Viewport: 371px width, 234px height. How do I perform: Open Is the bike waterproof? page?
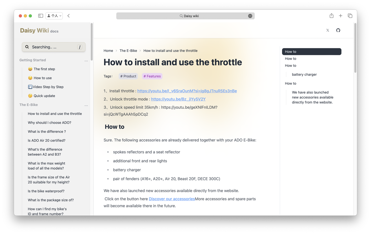(x=46, y=191)
